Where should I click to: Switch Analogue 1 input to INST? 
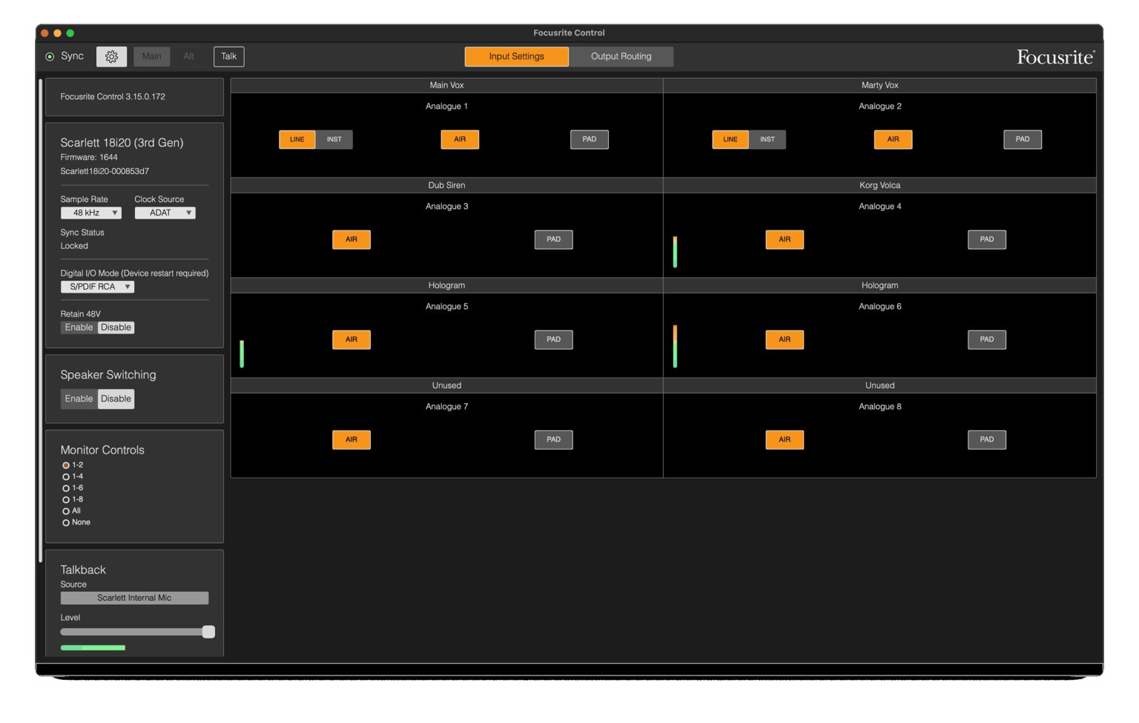coord(334,139)
